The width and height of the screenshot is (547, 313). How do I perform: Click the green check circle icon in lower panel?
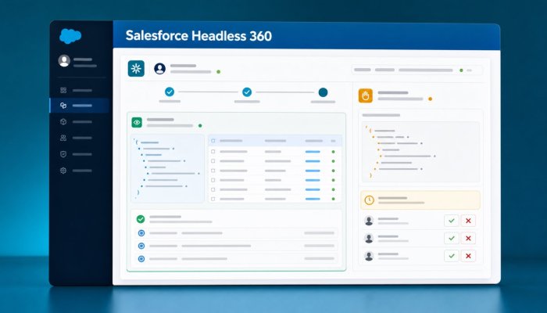141,219
